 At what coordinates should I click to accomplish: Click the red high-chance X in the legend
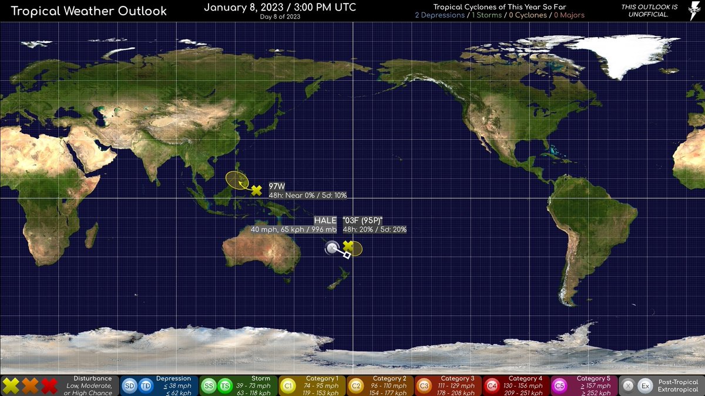50,386
